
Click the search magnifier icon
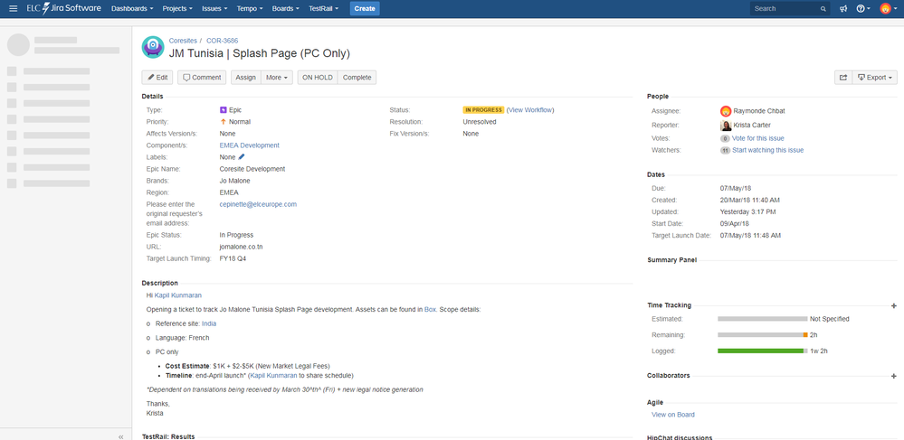[x=823, y=9]
